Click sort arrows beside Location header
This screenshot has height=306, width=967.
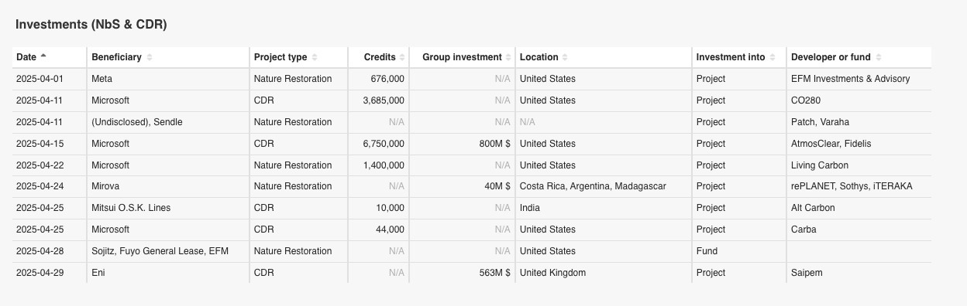coord(566,57)
